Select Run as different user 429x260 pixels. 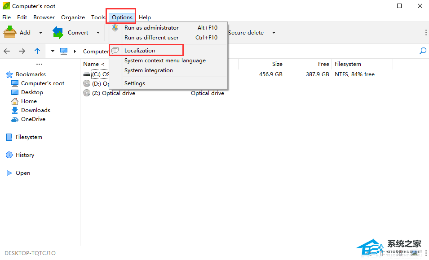pyautogui.click(x=168, y=37)
